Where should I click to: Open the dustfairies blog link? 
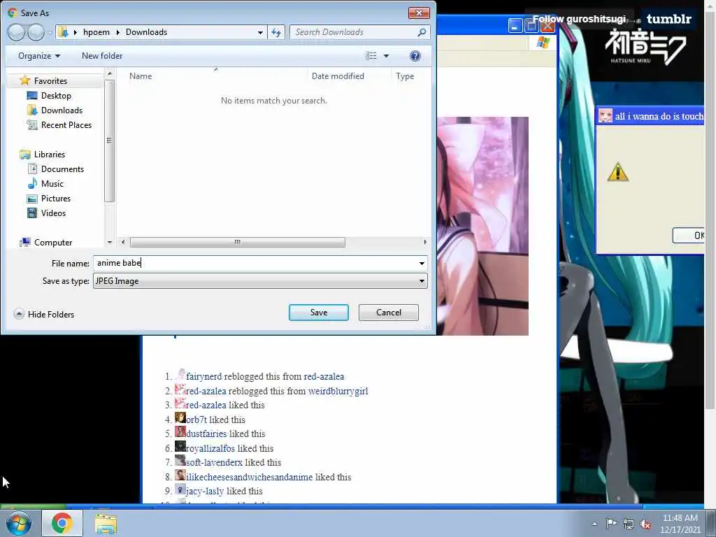point(206,434)
